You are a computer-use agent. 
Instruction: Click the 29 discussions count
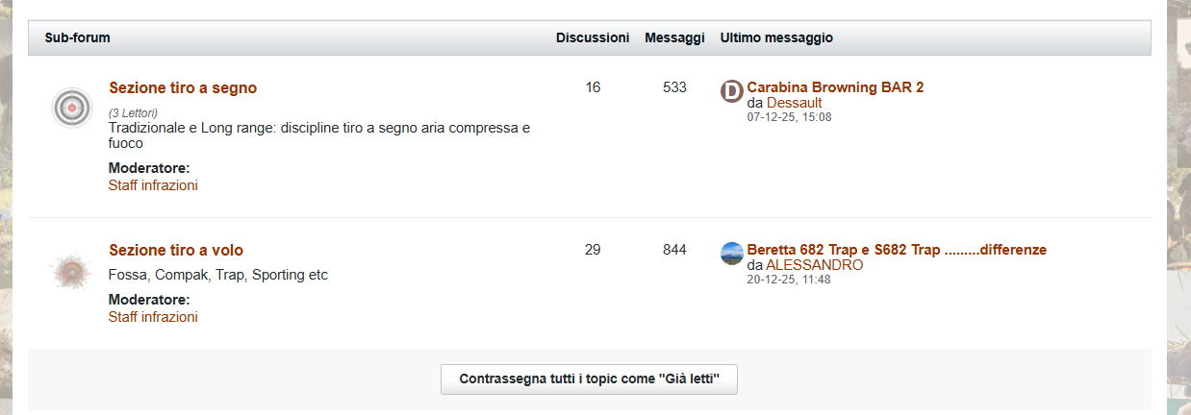coord(593,250)
